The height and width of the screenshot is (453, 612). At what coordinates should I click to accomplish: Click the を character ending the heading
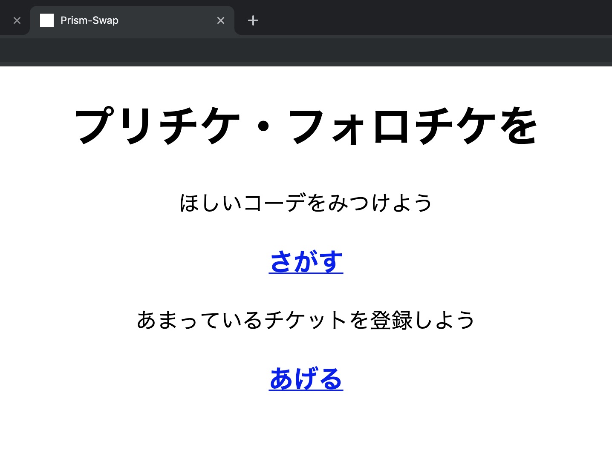pyautogui.click(x=517, y=126)
